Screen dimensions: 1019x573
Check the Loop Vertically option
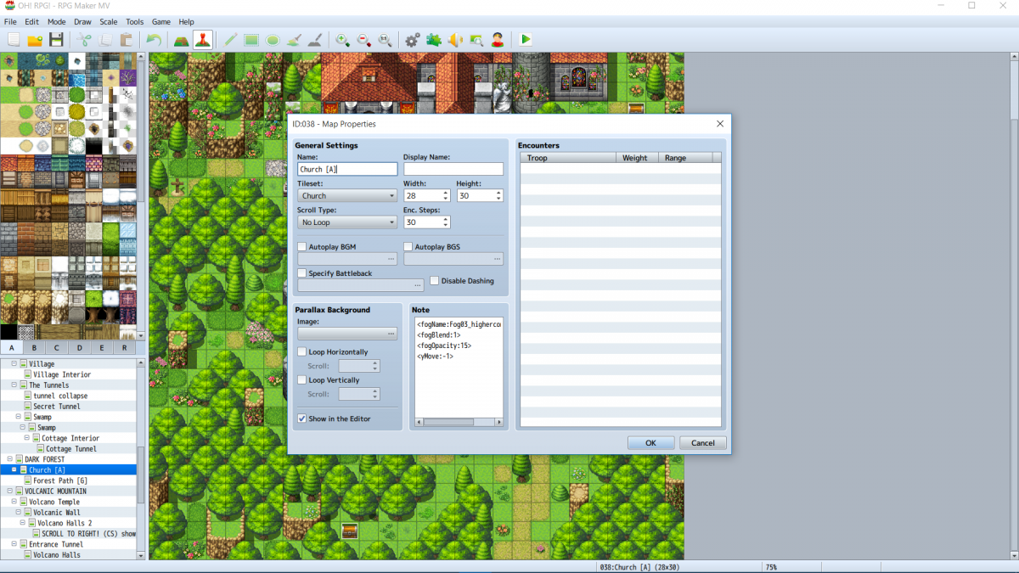coord(302,380)
